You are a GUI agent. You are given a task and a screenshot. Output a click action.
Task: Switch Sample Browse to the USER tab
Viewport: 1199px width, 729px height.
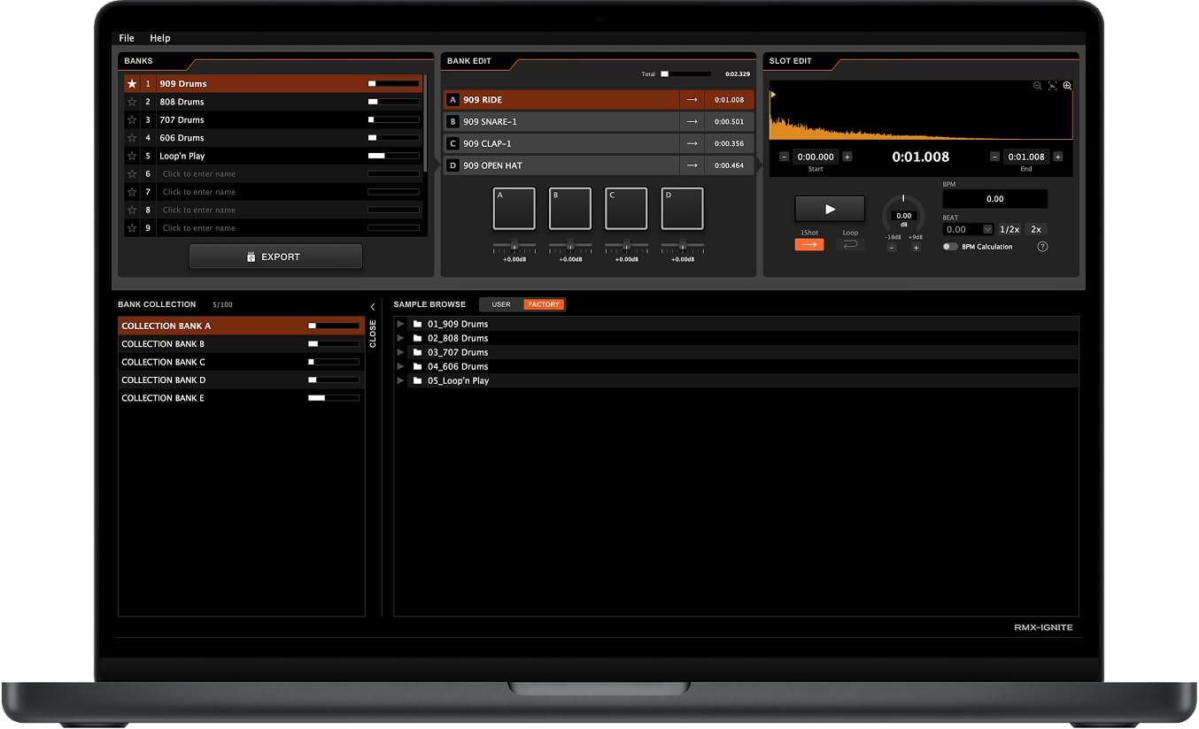501,304
